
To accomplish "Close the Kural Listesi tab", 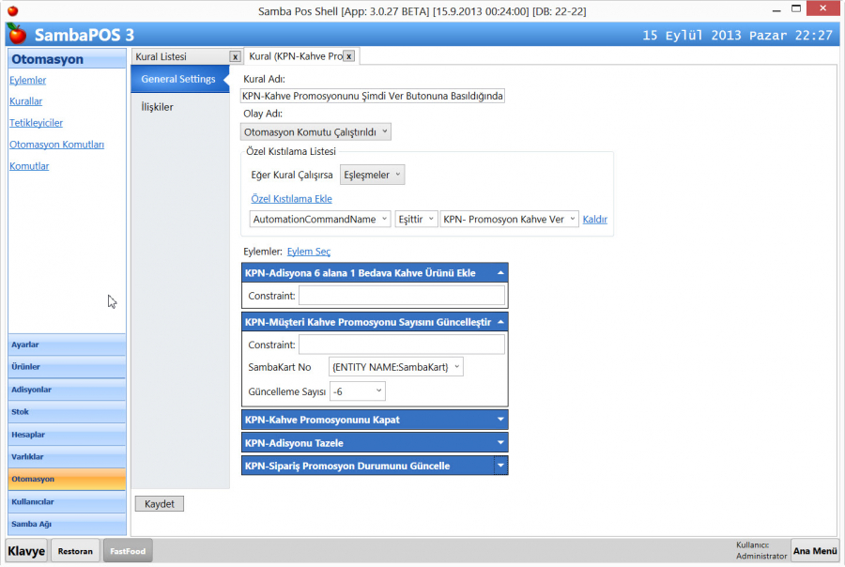I will click(x=235, y=56).
